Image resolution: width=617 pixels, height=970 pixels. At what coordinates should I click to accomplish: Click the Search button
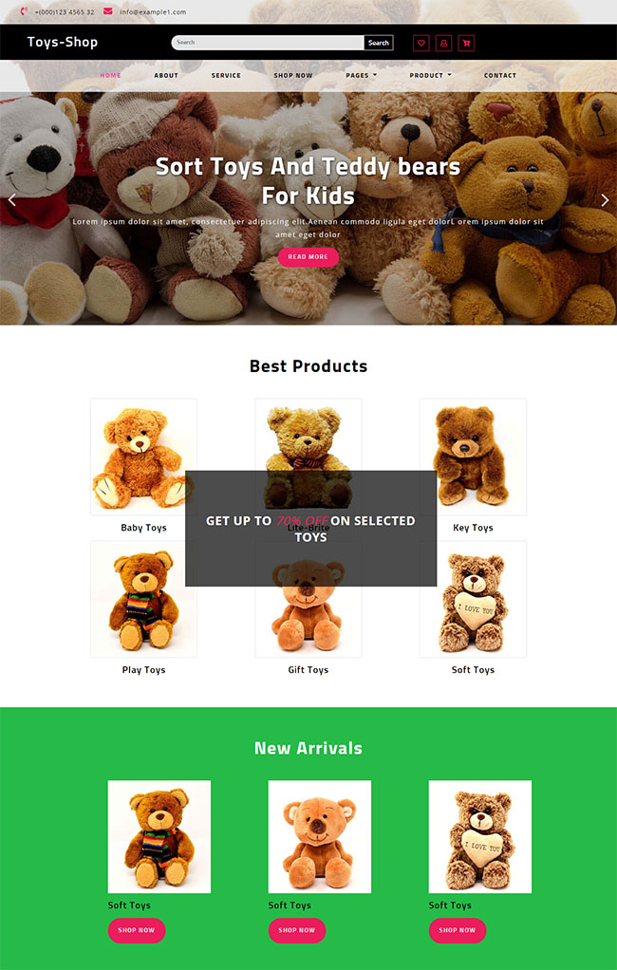pos(379,43)
